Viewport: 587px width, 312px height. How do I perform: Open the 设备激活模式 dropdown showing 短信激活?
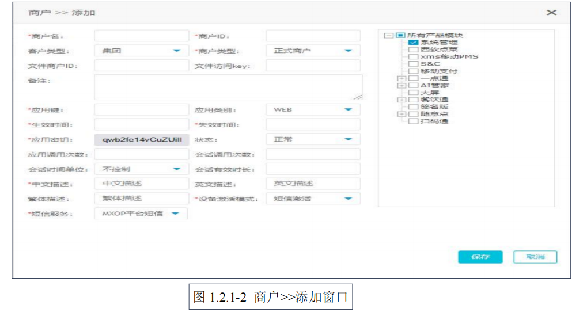tap(313, 199)
